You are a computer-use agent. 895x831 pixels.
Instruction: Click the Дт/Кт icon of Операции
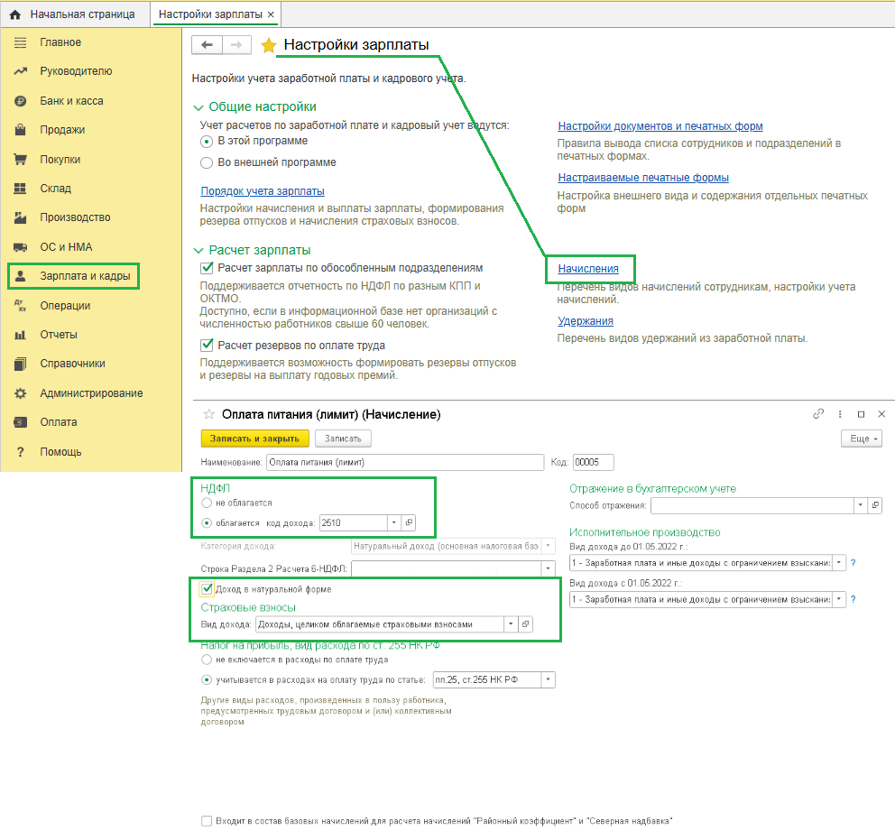click(20, 305)
